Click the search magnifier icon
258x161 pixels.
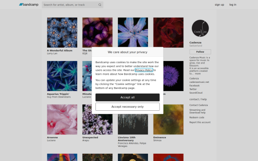coord(100,5)
